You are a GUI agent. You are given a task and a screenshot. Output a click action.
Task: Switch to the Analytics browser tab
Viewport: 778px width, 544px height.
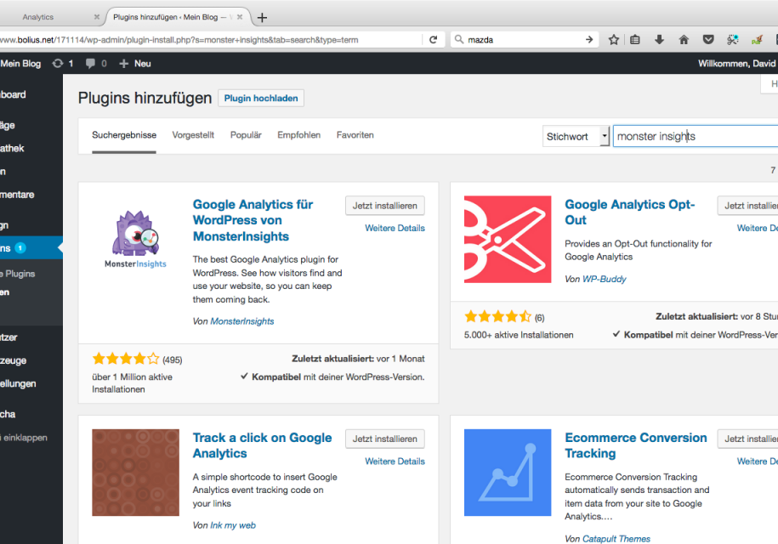[x=37, y=17]
